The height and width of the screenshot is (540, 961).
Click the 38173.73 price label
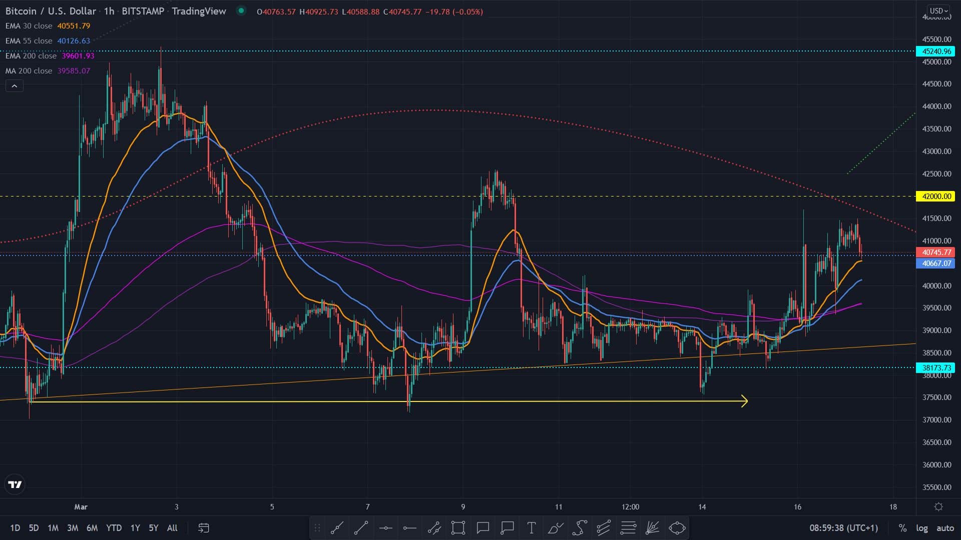point(935,367)
